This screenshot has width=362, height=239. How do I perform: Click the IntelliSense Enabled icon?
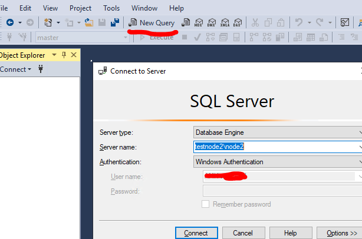236,37
